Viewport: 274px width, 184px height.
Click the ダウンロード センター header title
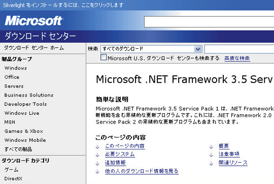pyautogui.click(x=41, y=36)
